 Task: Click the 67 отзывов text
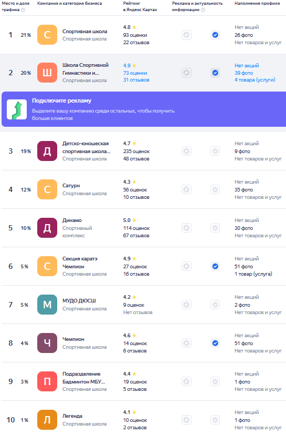(136, 236)
